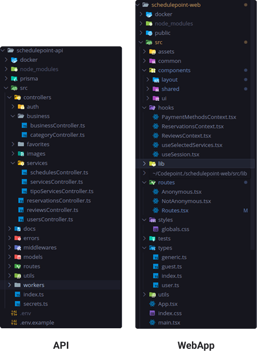
Task: Click the React icon beside Routes.tsx
Action: coord(156,211)
